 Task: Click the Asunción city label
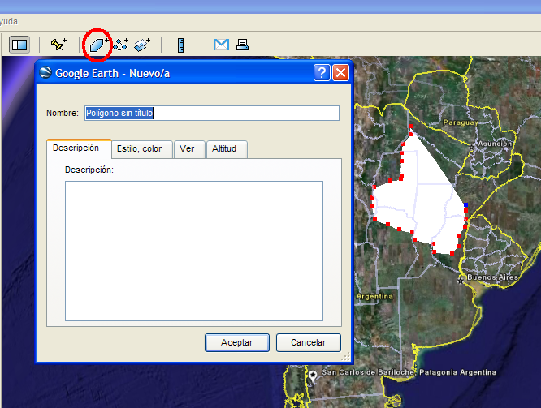(495, 144)
